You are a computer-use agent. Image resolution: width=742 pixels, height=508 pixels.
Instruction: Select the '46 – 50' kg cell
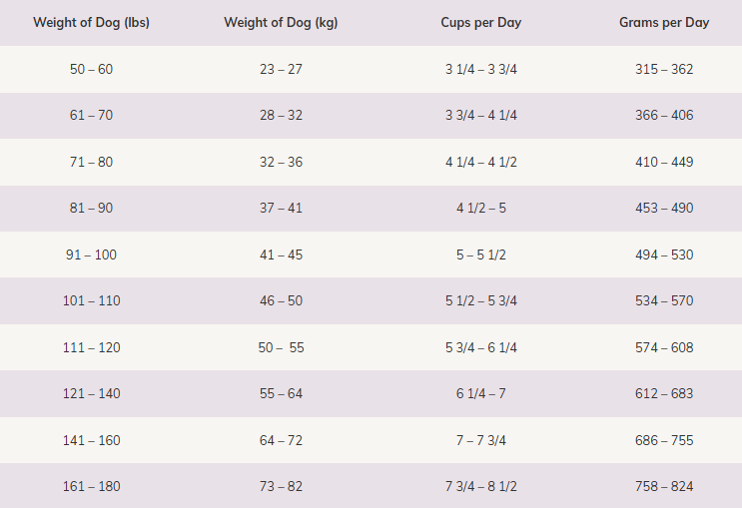tap(281, 301)
